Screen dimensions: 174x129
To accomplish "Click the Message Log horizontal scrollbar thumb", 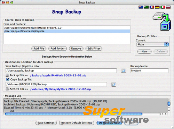I will click(73, 114).
